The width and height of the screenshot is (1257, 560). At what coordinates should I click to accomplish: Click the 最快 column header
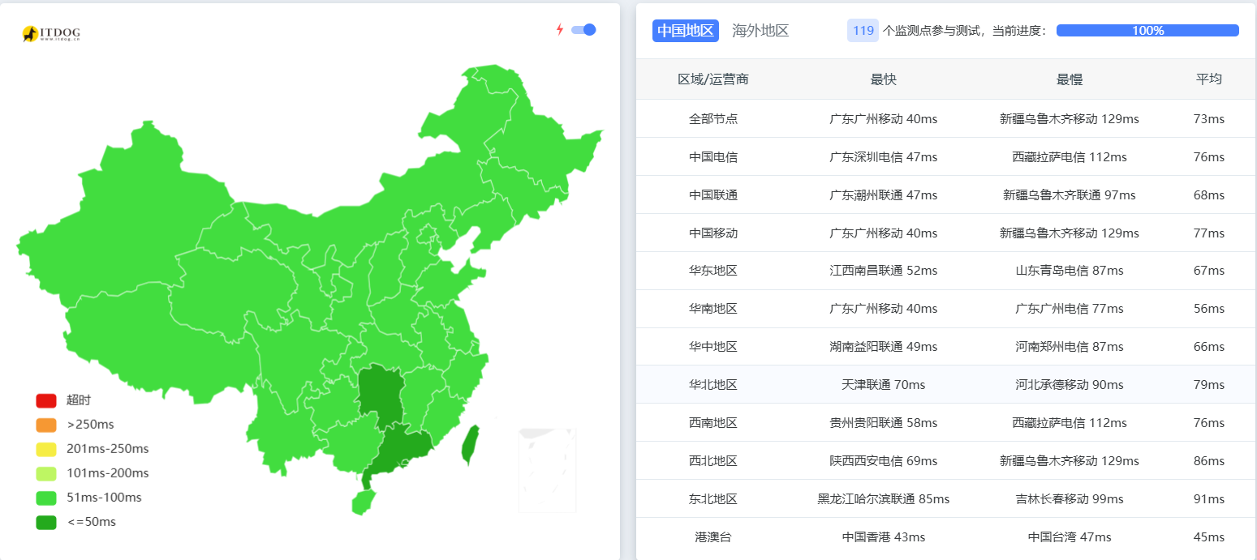pos(884,79)
